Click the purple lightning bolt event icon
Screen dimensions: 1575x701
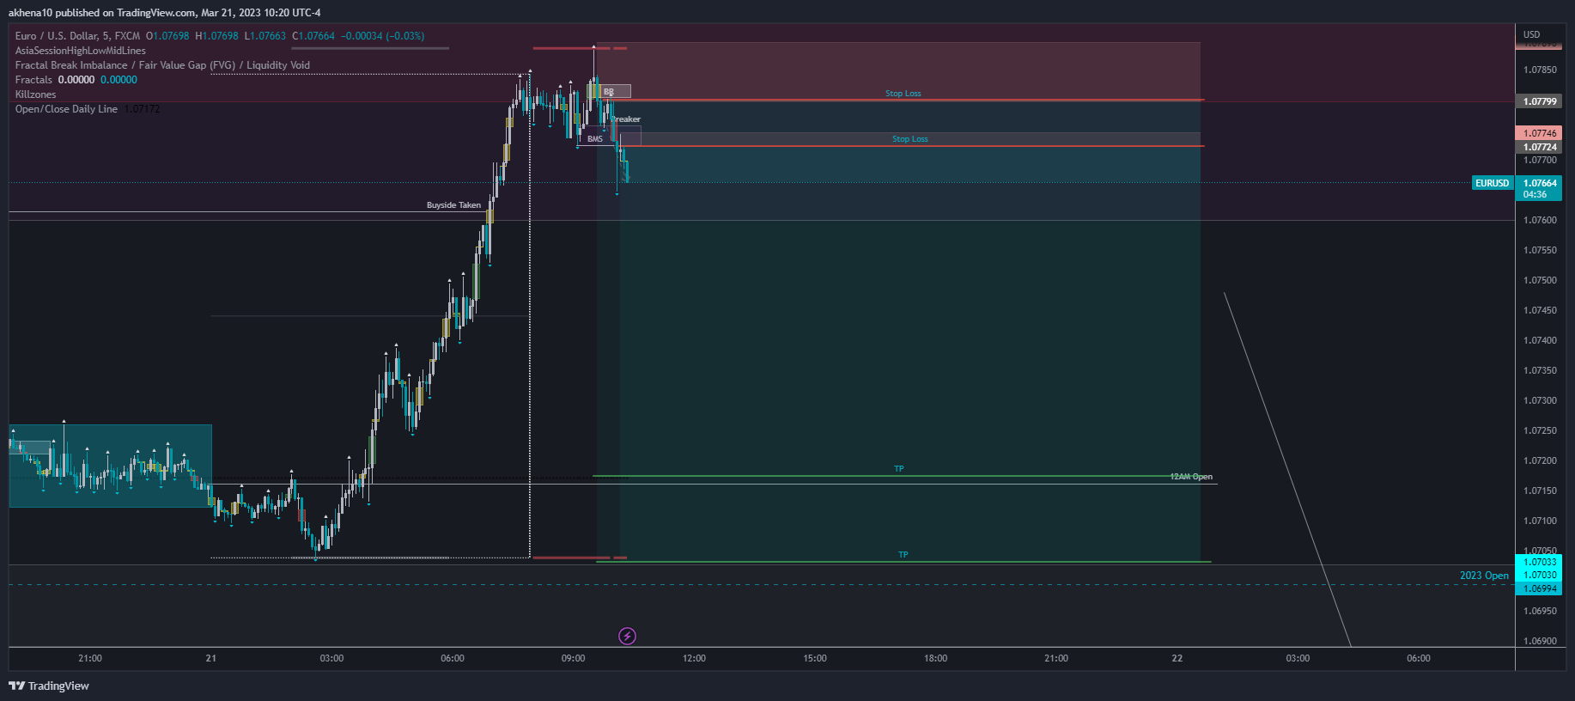(x=628, y=636)
